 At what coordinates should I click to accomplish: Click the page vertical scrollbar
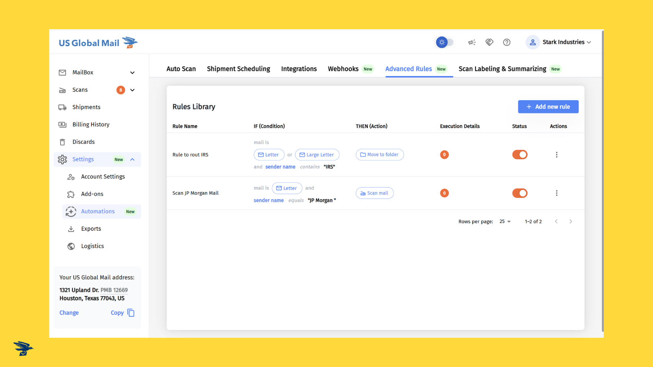click(602, 180)
